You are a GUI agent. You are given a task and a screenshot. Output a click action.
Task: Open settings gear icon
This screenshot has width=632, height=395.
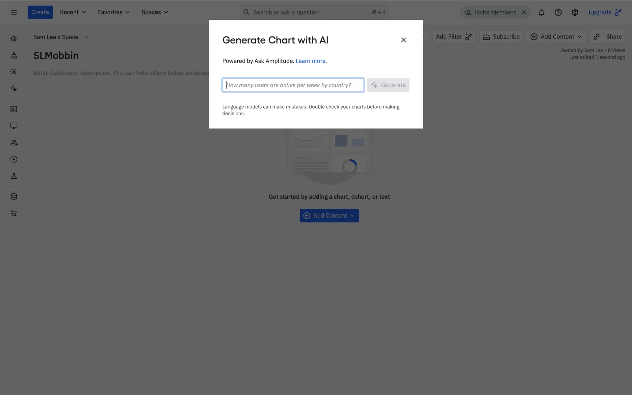click(x=575, y=12)
